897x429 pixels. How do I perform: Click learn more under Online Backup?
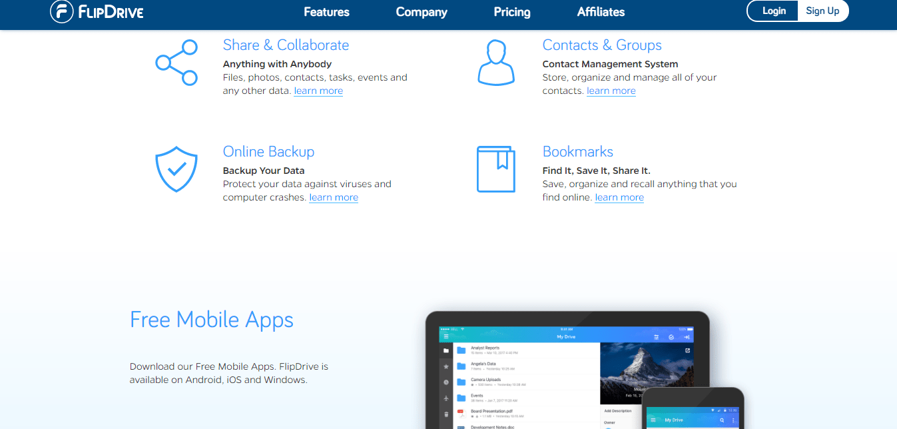pos(334,197)
